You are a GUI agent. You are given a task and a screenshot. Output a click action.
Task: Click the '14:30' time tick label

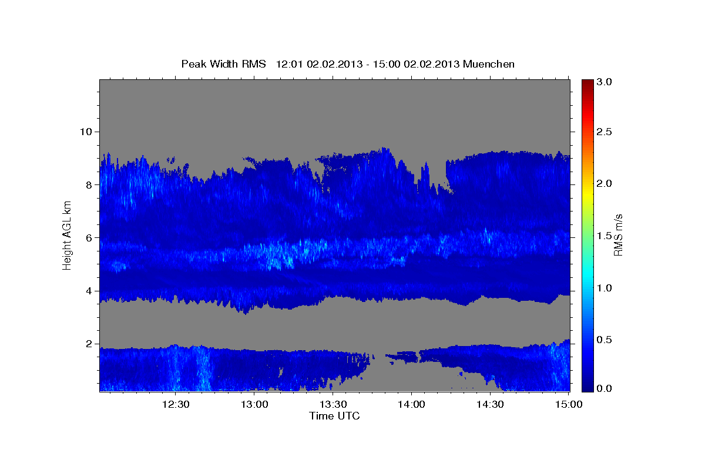click(489, 404)
